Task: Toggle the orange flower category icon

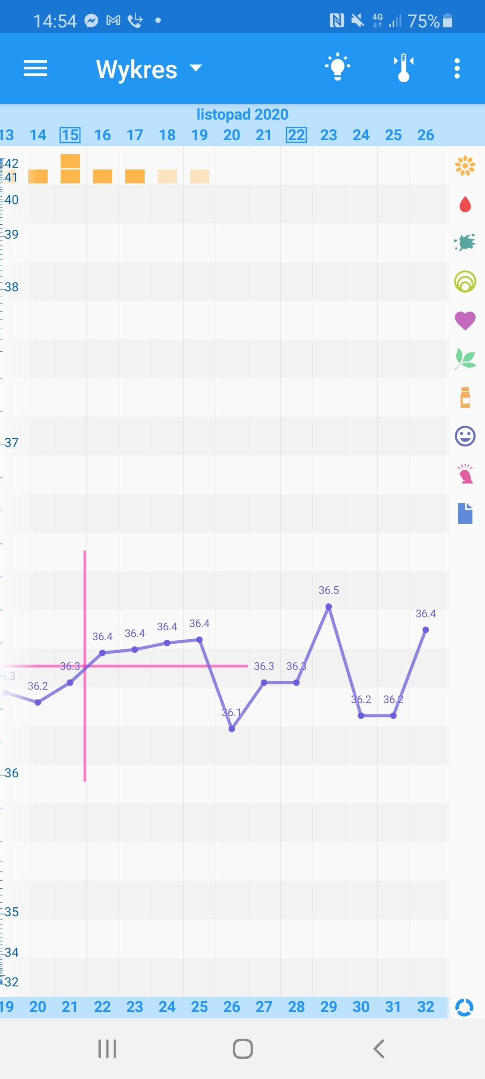Action: 465,166
